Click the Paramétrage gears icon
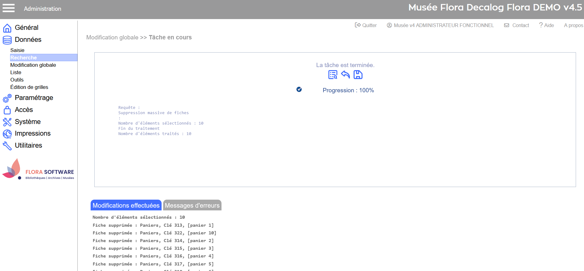This screenshot has width=584, height=271. (7, 98)
